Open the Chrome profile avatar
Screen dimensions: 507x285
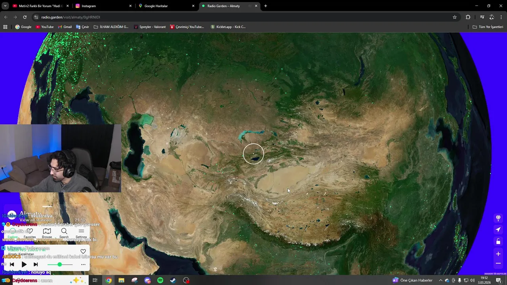(492, 17)
